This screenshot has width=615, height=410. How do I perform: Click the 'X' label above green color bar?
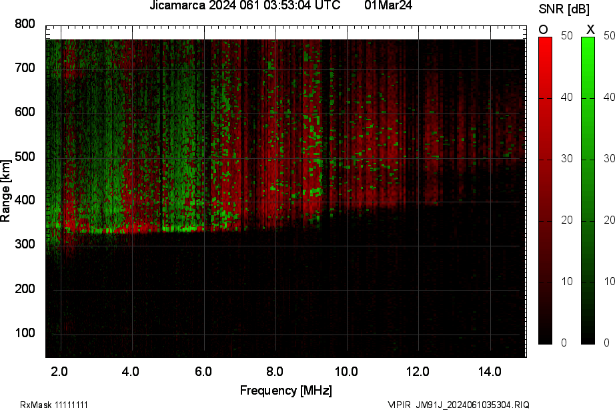tap(590, 29)
